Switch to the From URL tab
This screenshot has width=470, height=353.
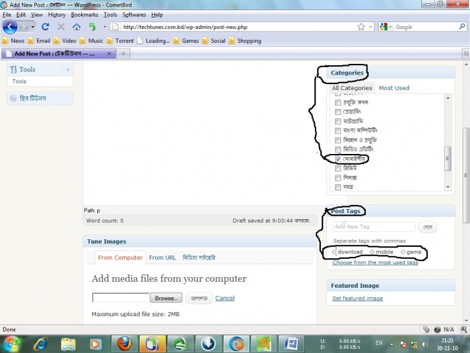coord(162,258)
